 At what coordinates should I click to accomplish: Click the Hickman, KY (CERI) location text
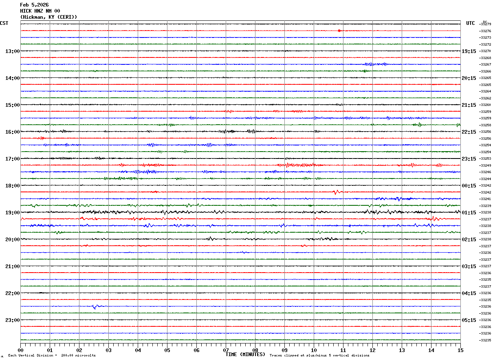tap(48, 17)
